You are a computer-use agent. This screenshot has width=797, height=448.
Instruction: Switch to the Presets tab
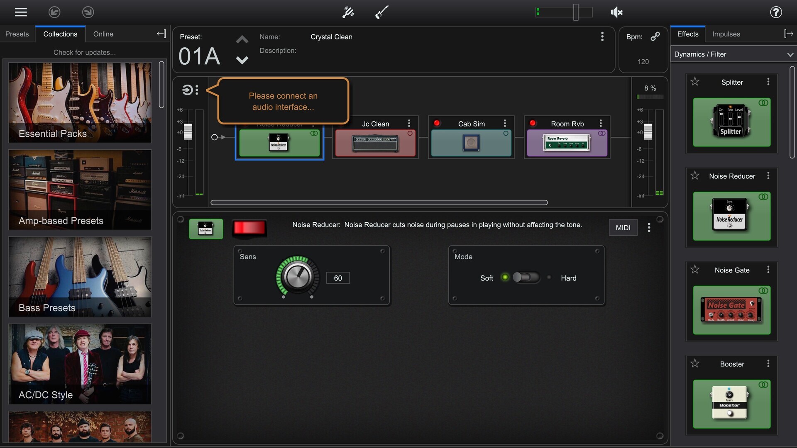click(17, 34)
